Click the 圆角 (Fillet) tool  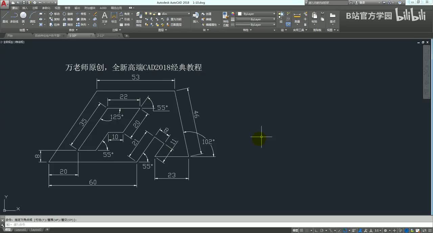click(81, 19)
